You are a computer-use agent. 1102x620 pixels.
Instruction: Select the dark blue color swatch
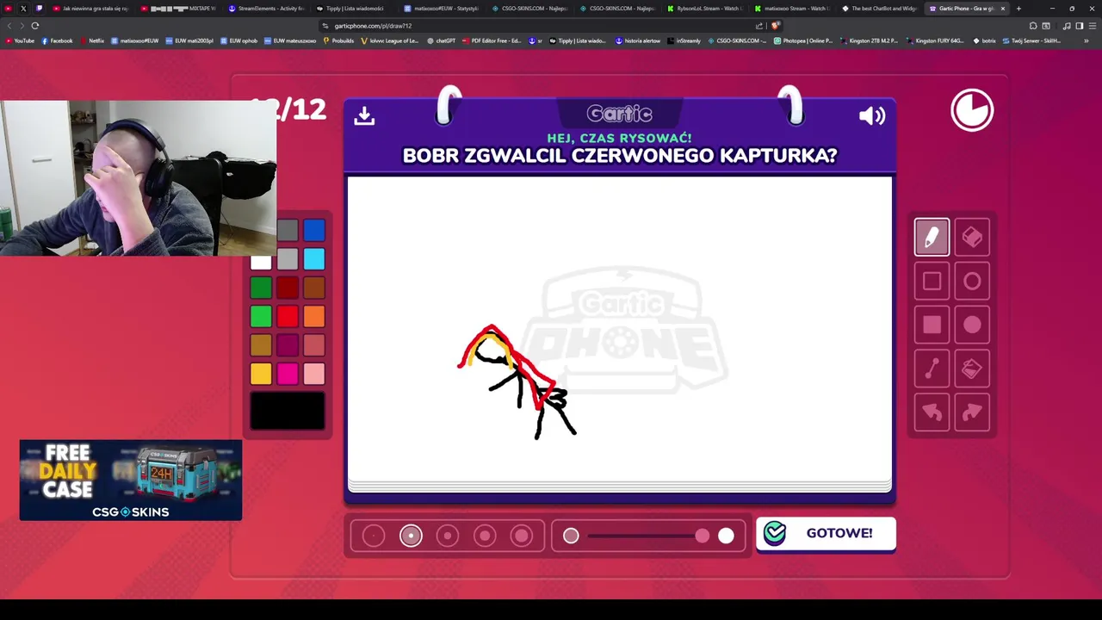314,230
